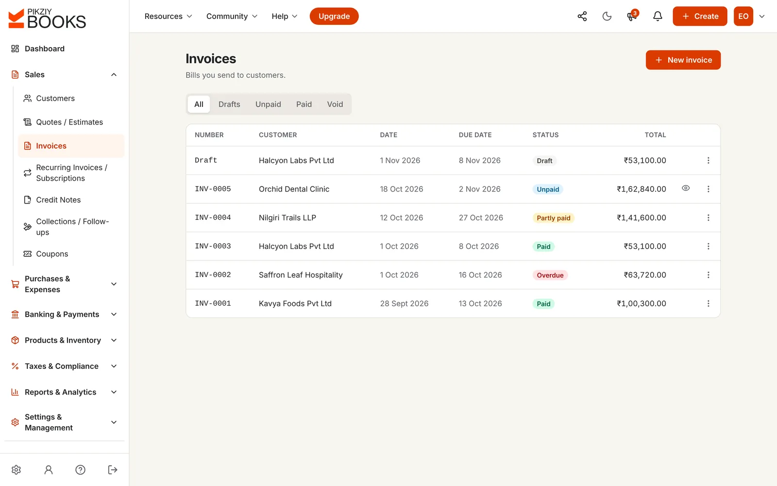
Task: Switch to the Void tab
Action: [x=335, y=104]
